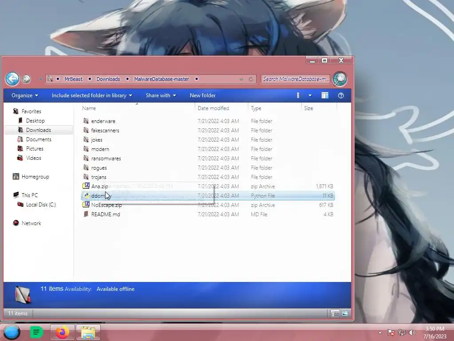Image resolution: width=454 pixels, height=341 pixels.
Task: Open File Explorer taskbar button
Action: (x=88, y=332)
